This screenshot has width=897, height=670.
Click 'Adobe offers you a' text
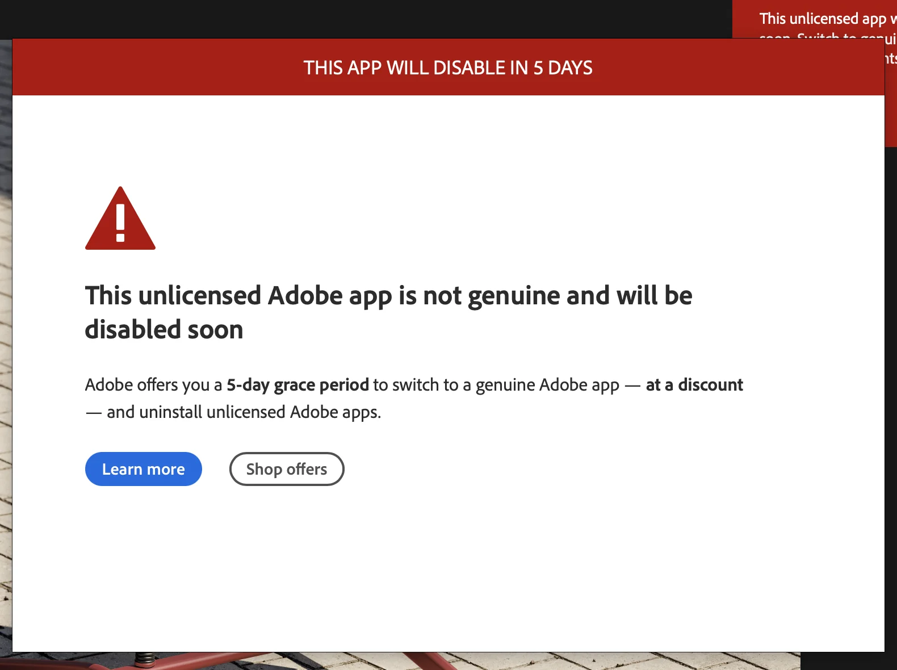[x=153, y=385]
